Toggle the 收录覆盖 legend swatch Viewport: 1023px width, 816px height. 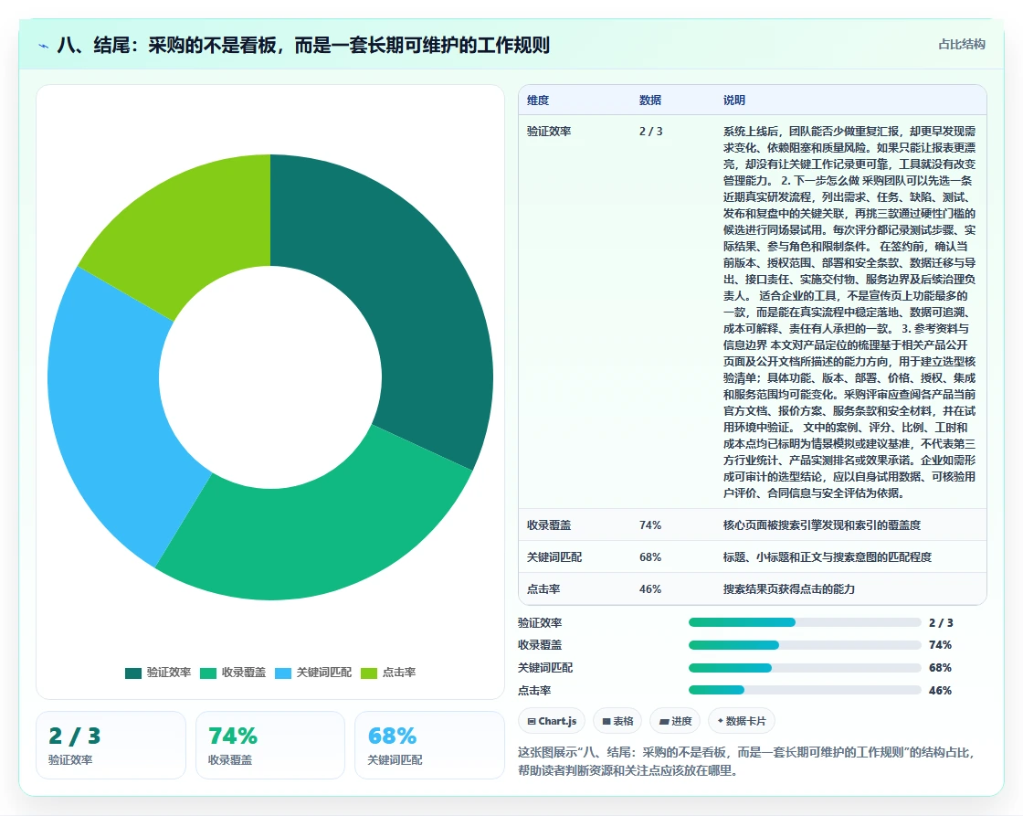208,673
